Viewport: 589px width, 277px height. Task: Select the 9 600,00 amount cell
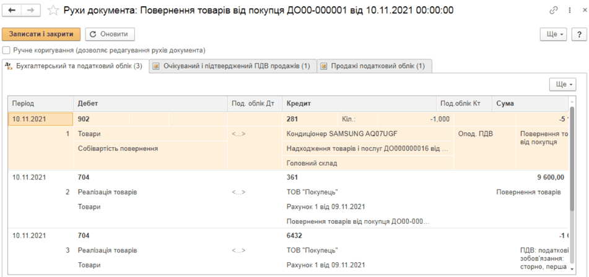tap(542, 177)
